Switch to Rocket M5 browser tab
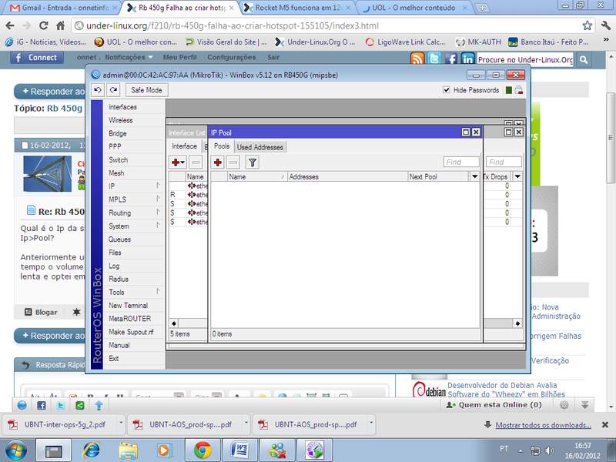 coord(297,8)
